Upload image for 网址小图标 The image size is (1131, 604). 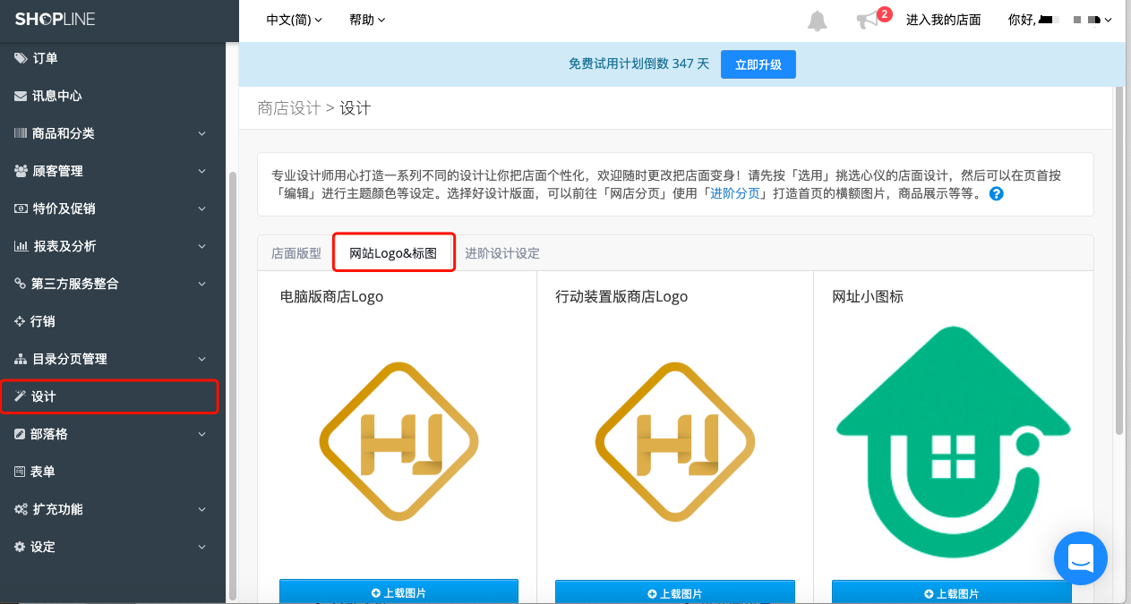tap(952, 592)
